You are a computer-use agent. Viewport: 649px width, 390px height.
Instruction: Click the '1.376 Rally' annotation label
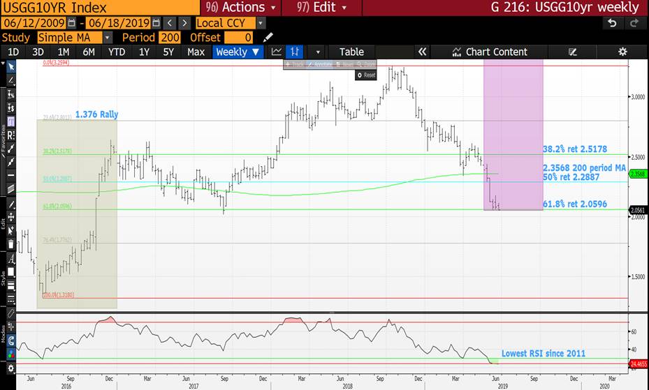coord(97,114)
